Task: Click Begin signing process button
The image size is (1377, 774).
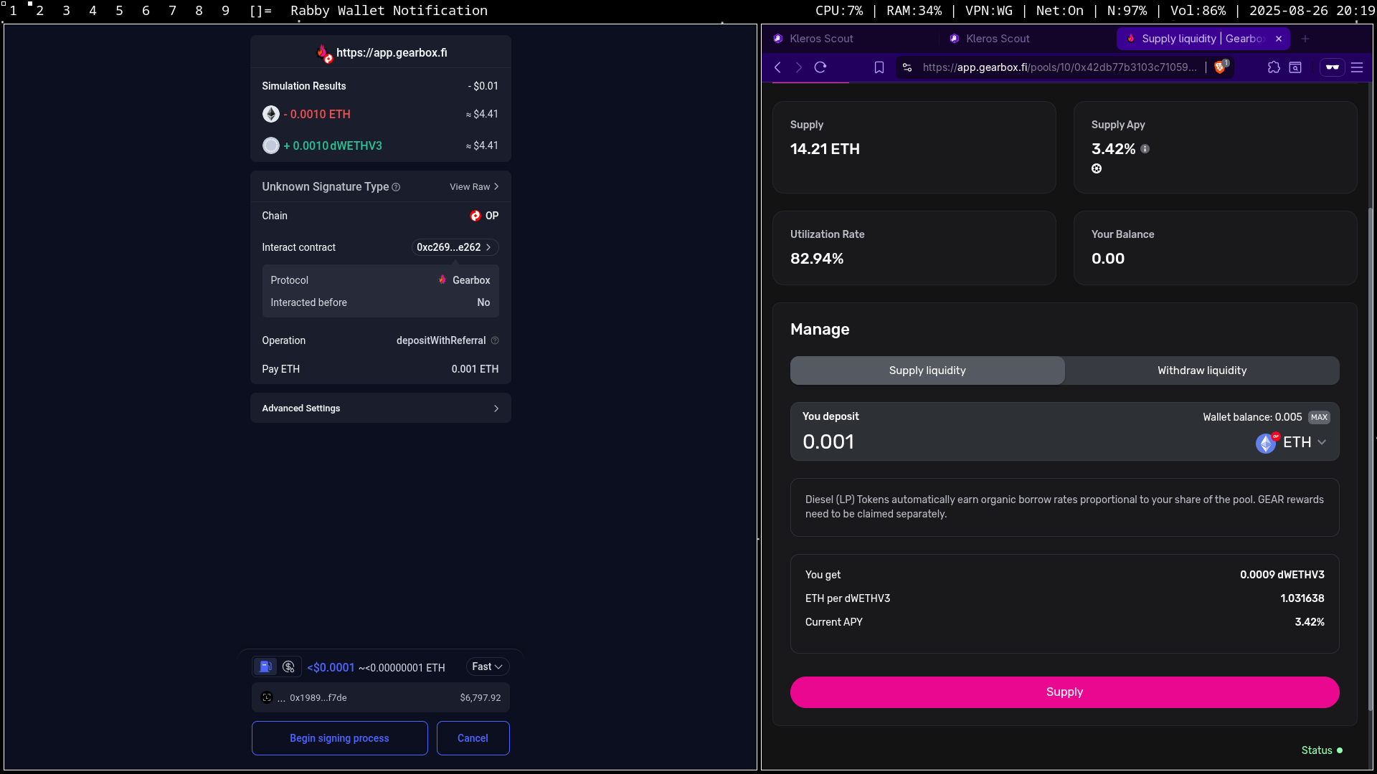Action: [x=339, y=738]
